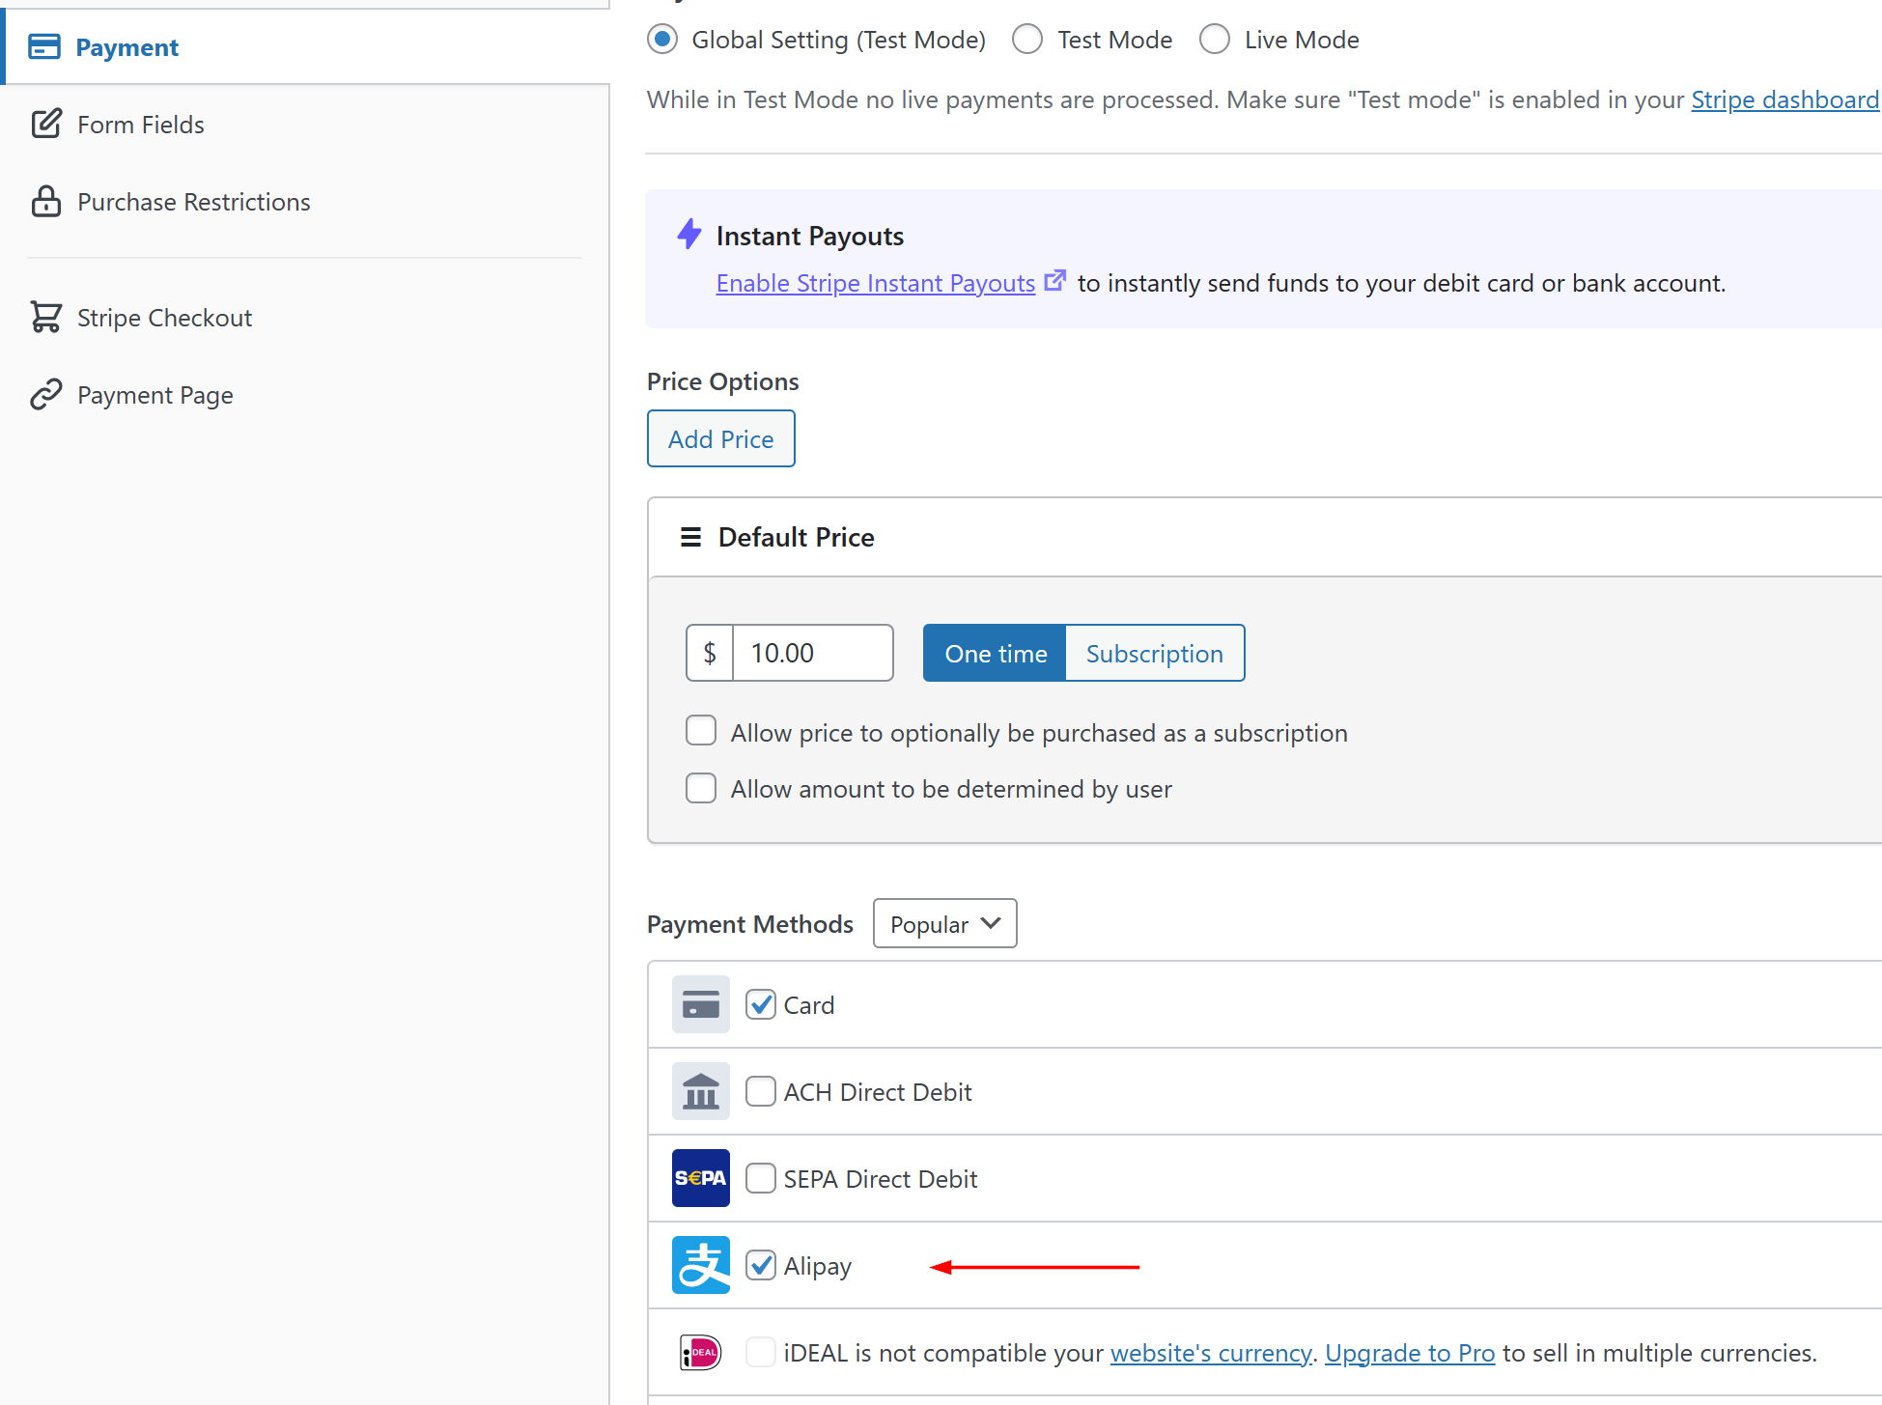This screenshot has height=1405, width=1882.
Task: Click the Payment Page link icon
Action: point(46,395)
